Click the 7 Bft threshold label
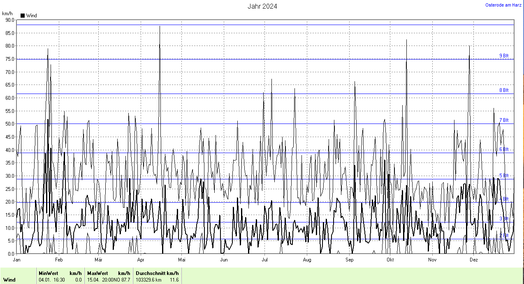The height and width of the screenshot is (284, 524). tap(504, 120)
